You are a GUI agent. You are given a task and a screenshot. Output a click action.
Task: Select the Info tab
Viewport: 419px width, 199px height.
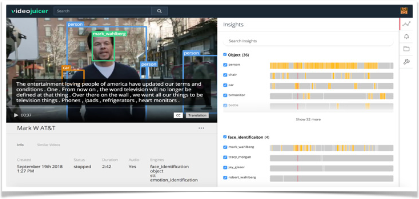click(20, 145)
